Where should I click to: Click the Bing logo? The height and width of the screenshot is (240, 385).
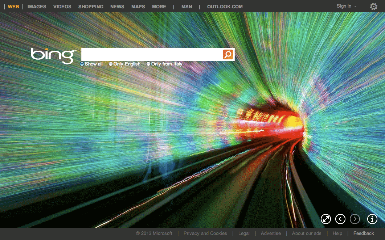(53, 56)
